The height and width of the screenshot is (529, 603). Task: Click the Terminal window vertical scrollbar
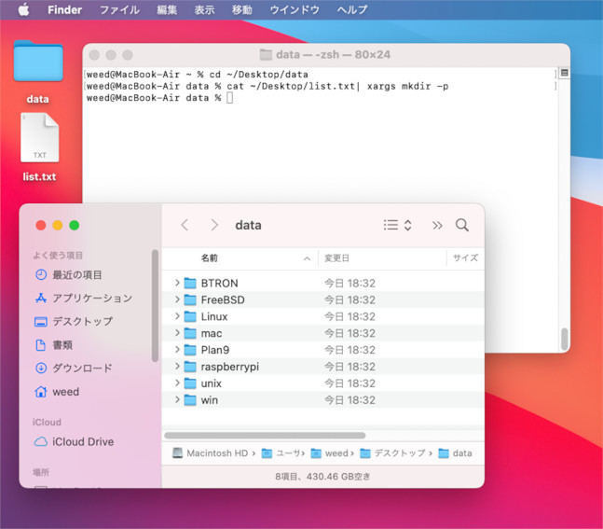[564, 339]
